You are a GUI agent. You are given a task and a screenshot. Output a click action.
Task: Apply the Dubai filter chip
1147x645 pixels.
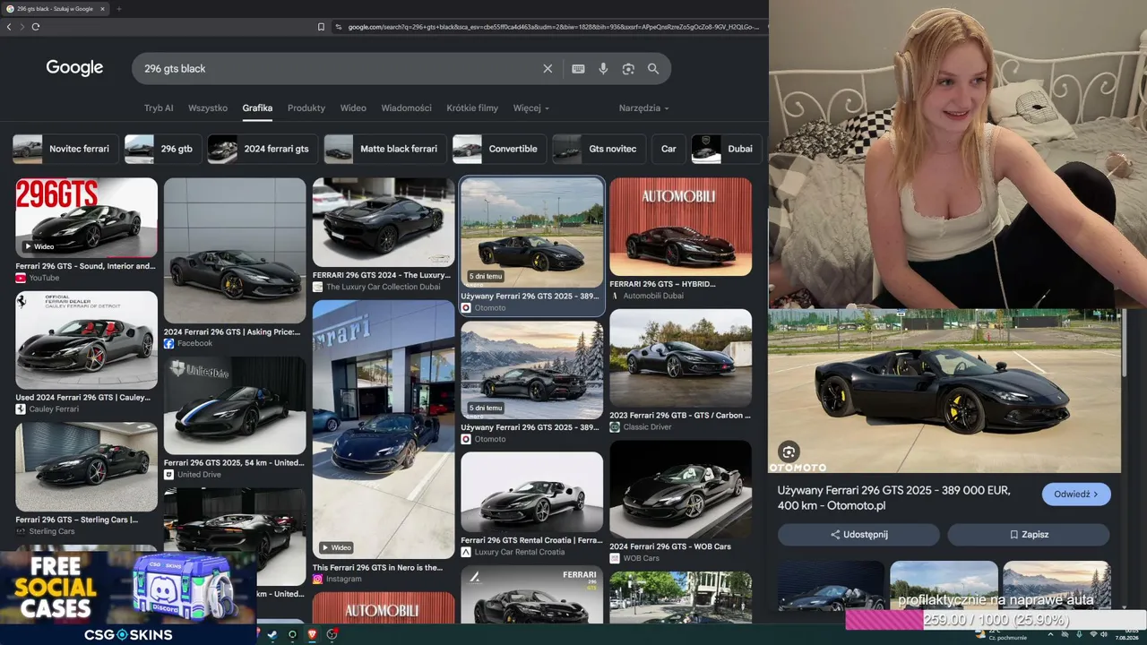[727, 149]
